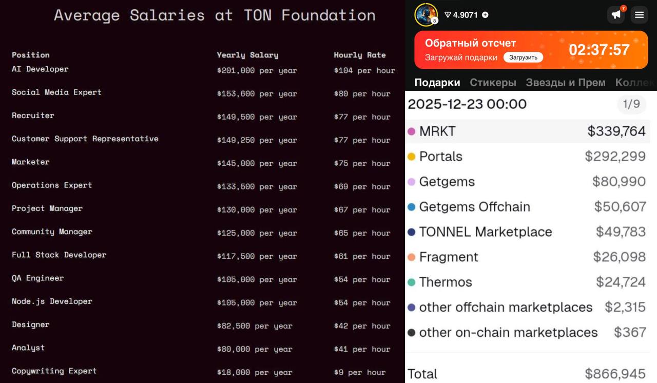Click the yellow Portals legend dot

coord(411,157)
